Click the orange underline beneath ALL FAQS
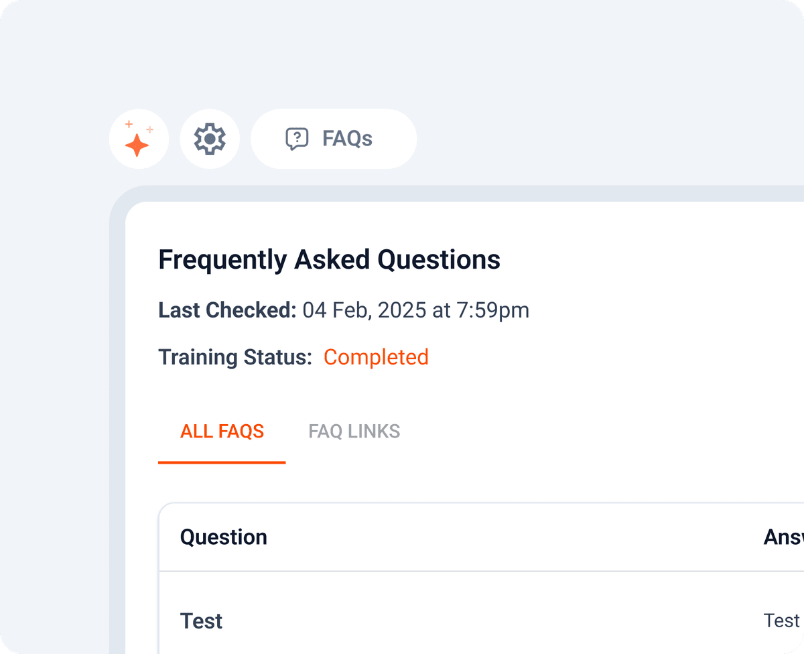Screen dimensions: 804x654 pos(222,462)
